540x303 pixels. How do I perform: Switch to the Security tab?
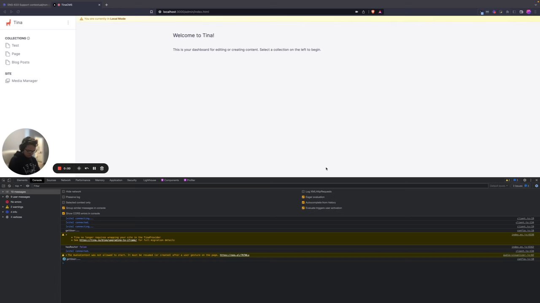tap(132, 180)
